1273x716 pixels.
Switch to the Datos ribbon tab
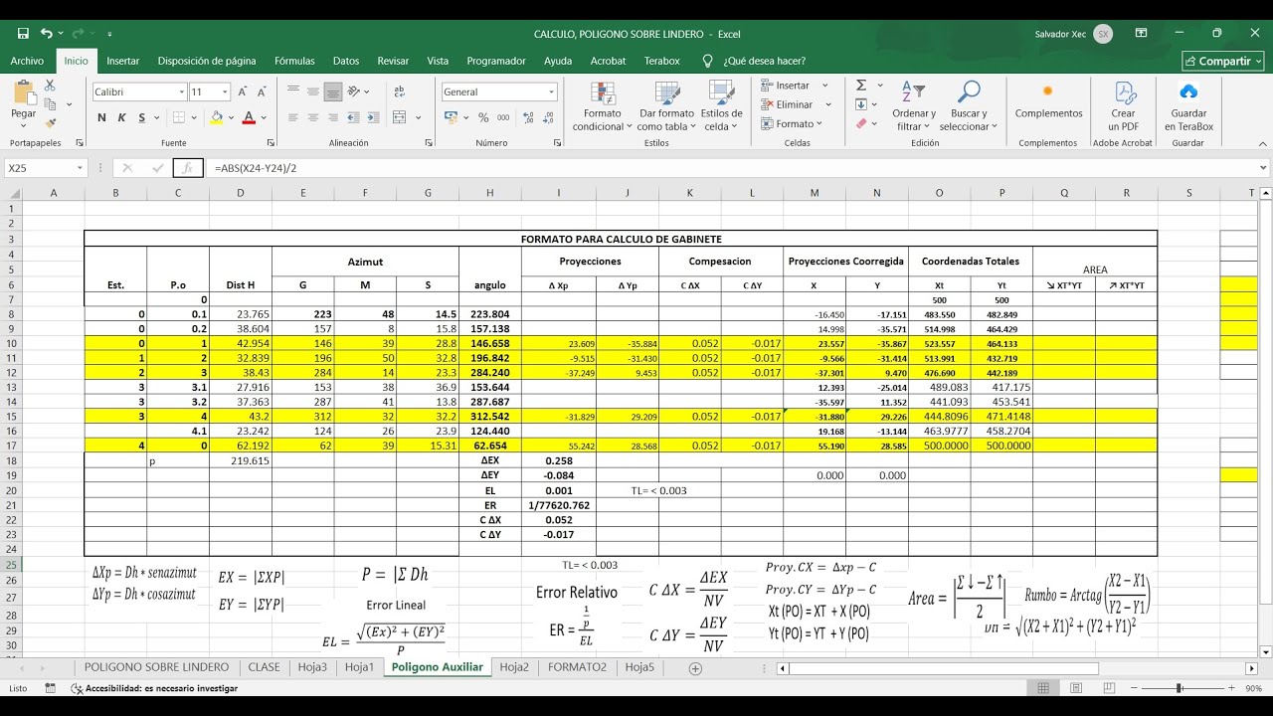pos(346,61)
